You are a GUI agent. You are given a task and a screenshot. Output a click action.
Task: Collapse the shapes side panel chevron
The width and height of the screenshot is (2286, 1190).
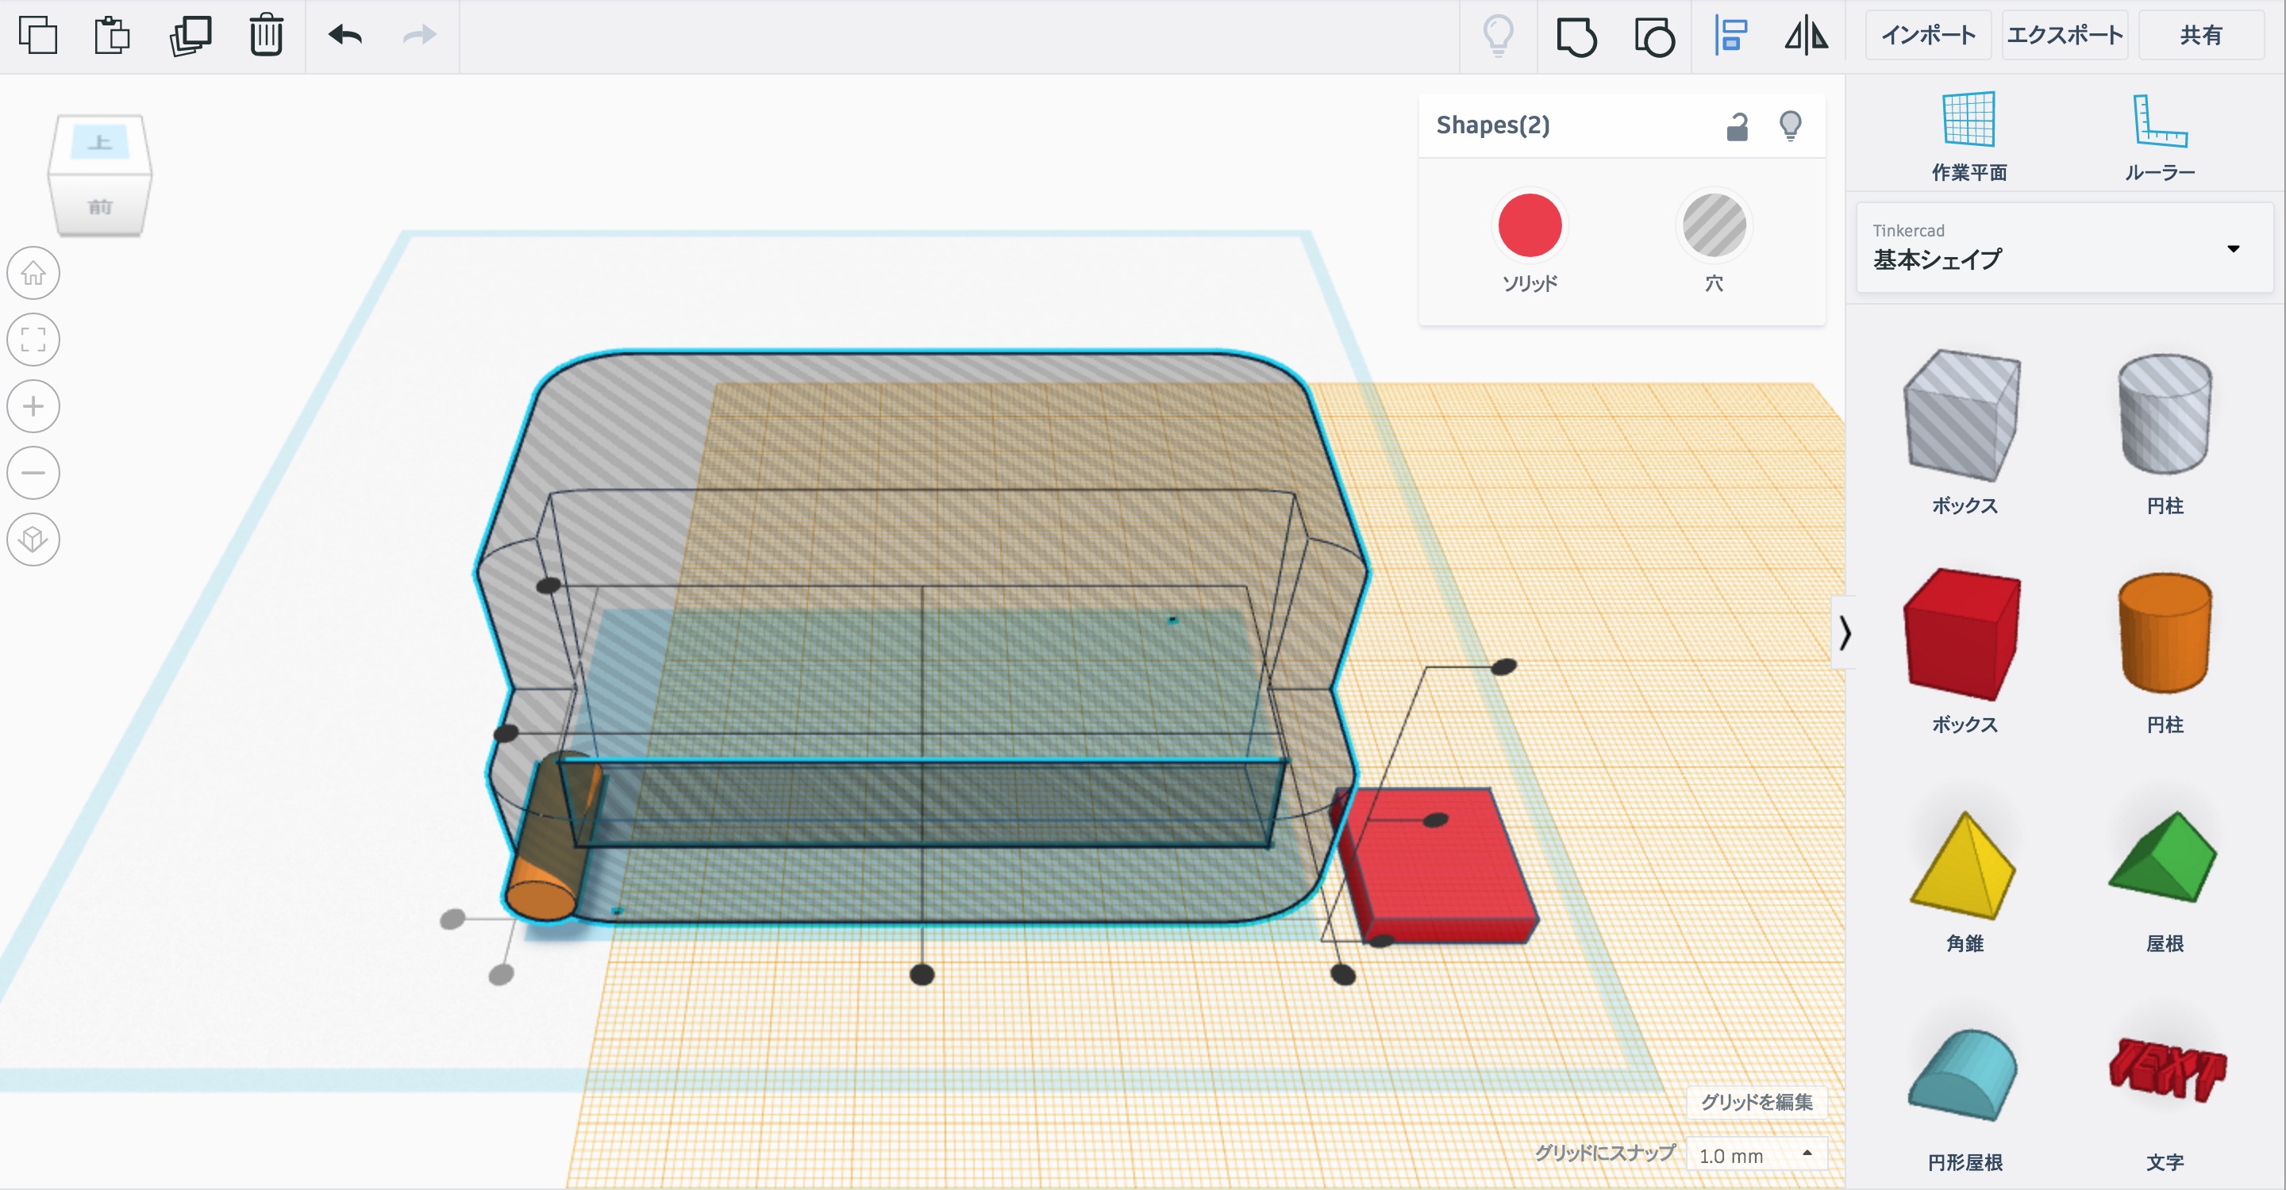point(1845,632)
